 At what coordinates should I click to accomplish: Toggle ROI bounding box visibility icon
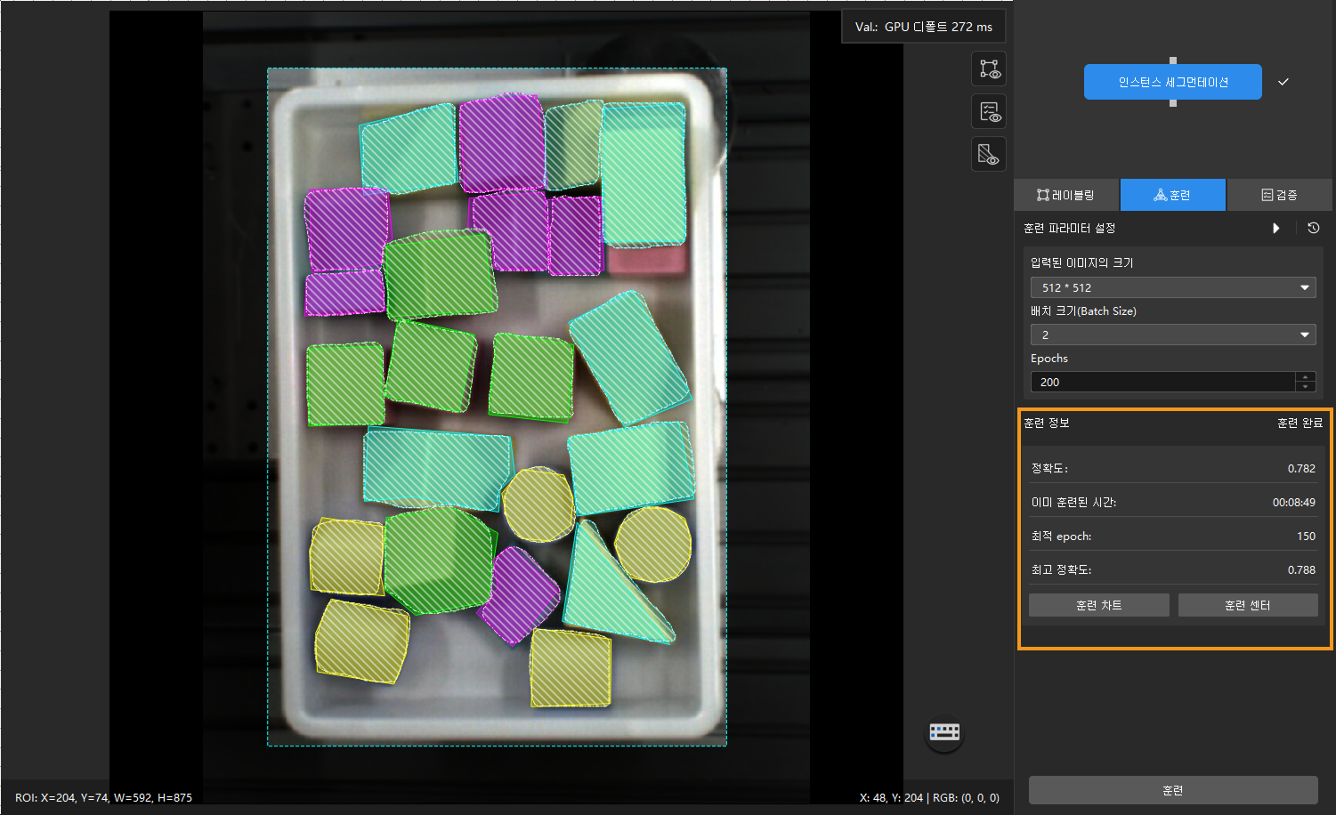(x=989, y=69)
